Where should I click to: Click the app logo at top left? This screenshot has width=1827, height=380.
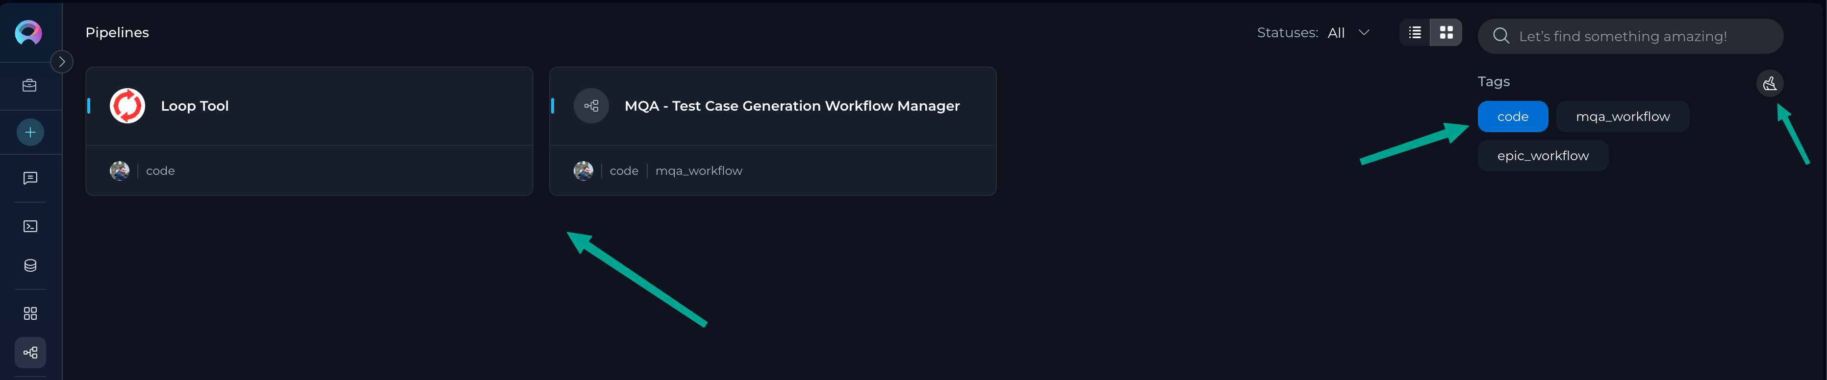point(28,33)
